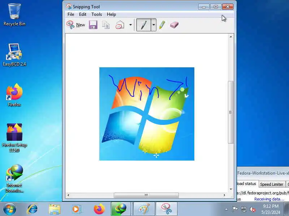Image resolution: width=289 pixels, height=216 pixels.
Task: Maximize the Snipping Tool window
Action: tap(216, 7)
